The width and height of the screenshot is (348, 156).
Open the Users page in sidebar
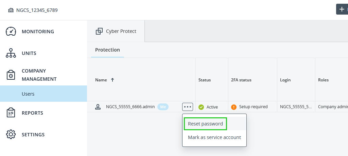point(28,94)
